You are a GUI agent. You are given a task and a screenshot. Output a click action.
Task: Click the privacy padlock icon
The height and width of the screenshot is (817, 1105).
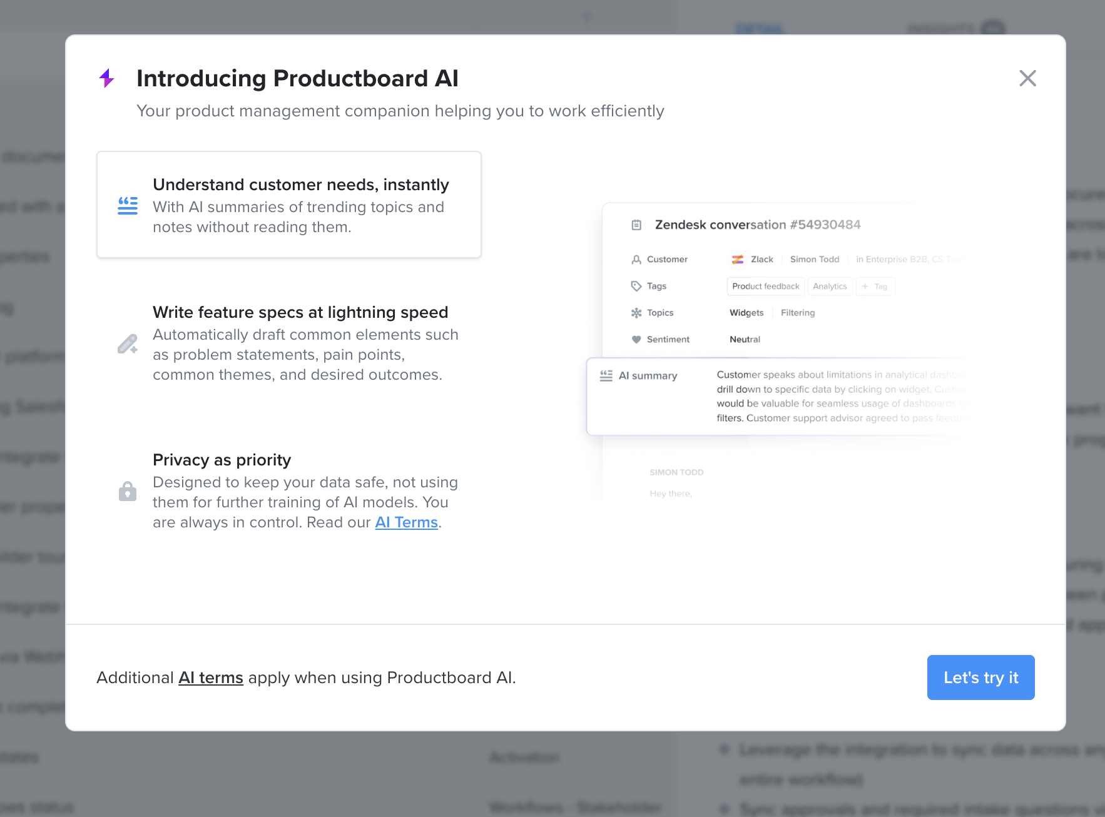click(x=128, y=491)
